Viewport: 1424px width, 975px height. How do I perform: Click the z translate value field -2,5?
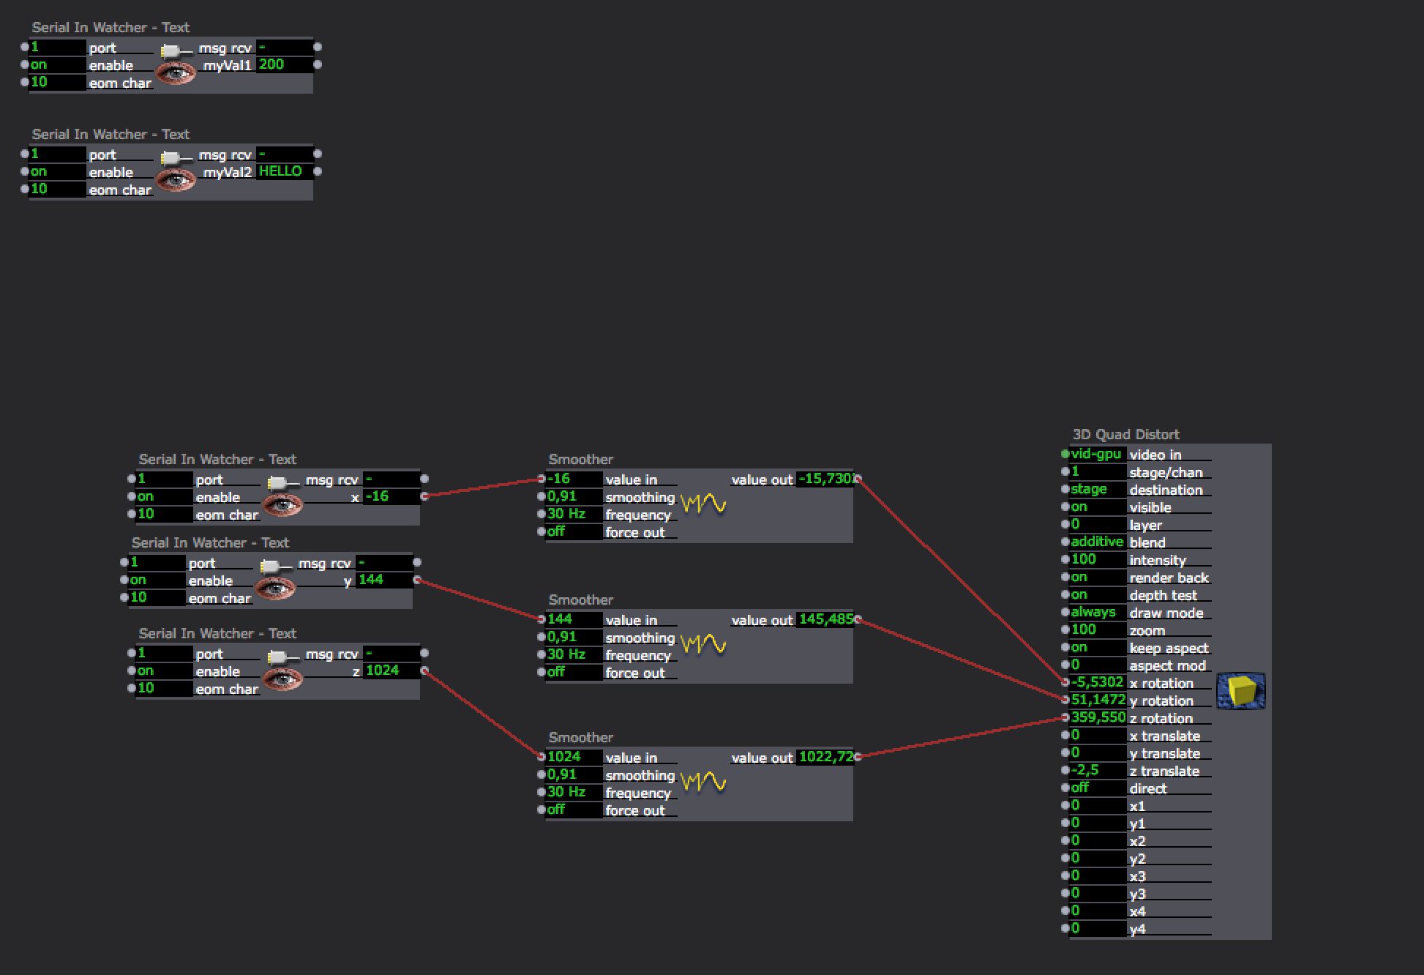(1096, 771)
